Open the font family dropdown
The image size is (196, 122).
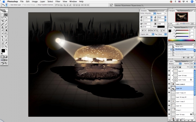coord(155,13)
